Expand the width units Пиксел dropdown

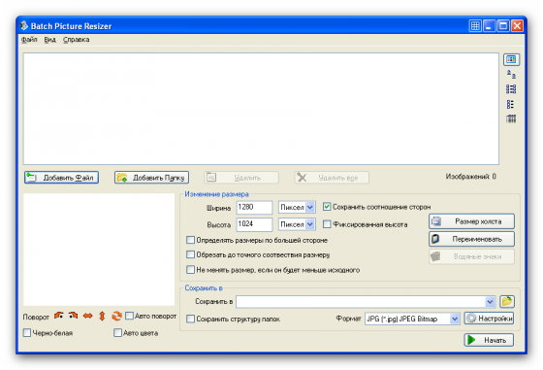[310, 208]
